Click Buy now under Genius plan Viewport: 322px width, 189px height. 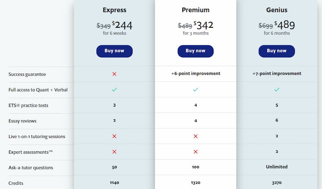pos(277,51)
